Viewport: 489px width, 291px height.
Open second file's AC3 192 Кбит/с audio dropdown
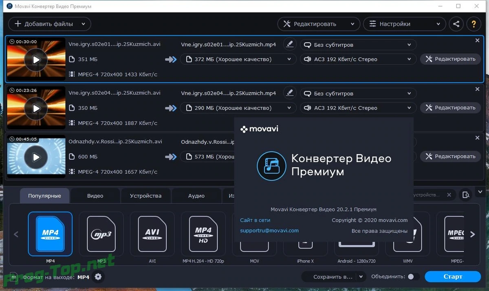pos(359,108)
